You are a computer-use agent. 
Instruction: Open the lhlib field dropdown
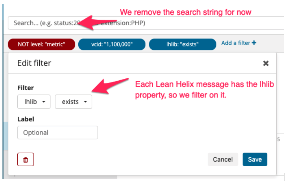pyautogui.click(x=34, y=102)
